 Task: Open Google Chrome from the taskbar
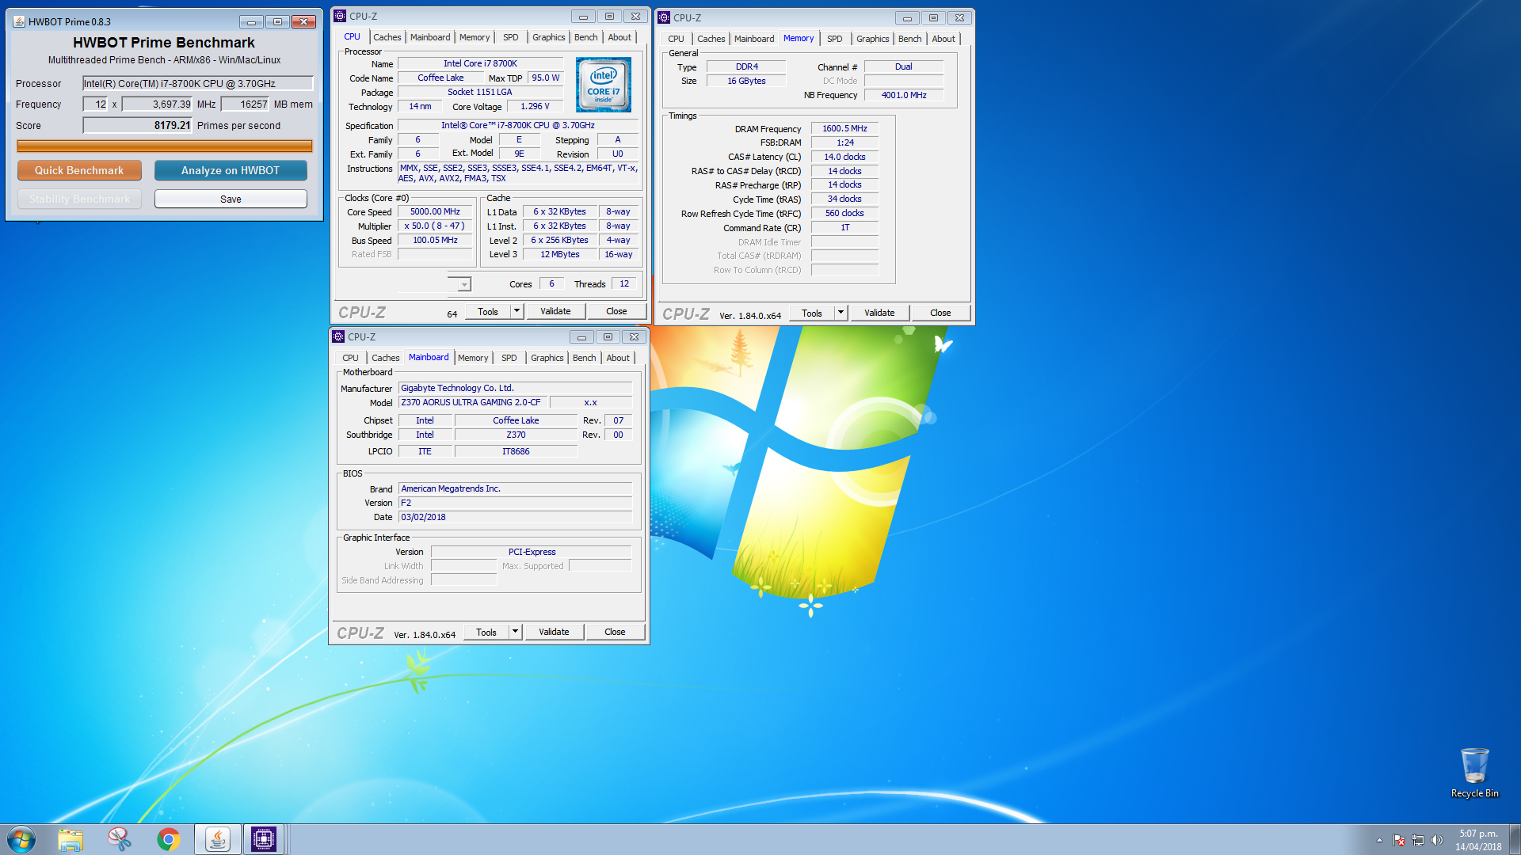(169, 839)
